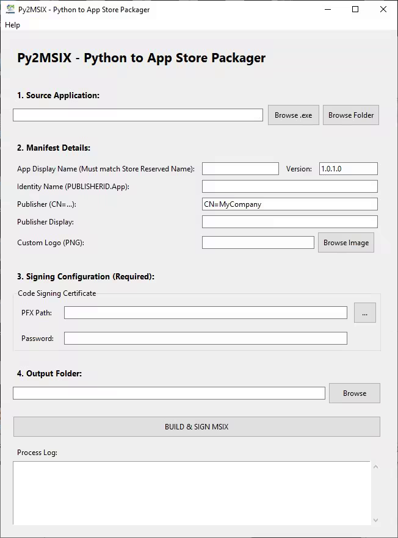Click the Browse .exe button
Image resolution: width=398 pixels, height=538 pixels.
pos(293,115)
